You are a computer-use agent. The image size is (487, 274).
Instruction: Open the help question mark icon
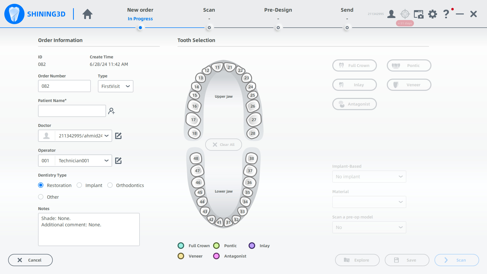pos(446,14)
